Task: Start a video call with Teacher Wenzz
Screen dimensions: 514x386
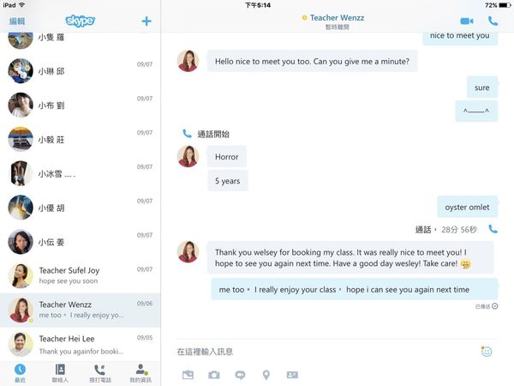Action: tap(467, 21)
